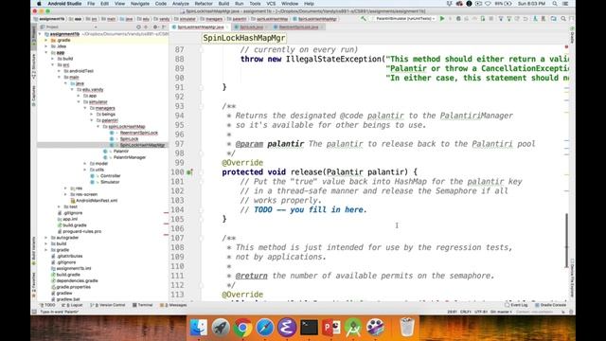Image resolution: width=606 pixels, height=341 pixels.
Task: Open Finder from the Dock
Action: click(x=199, y=327)
